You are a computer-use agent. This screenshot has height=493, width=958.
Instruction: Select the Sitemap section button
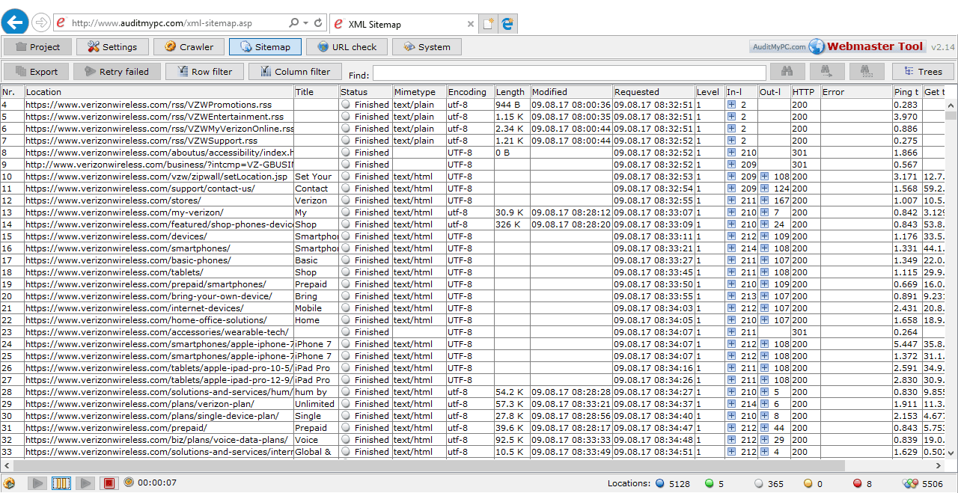265,47
